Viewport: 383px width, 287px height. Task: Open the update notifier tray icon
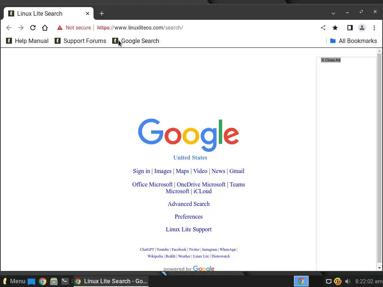(x=338, y=281)
